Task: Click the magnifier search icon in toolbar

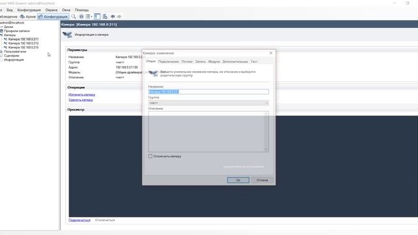Action: click(74, 16)
